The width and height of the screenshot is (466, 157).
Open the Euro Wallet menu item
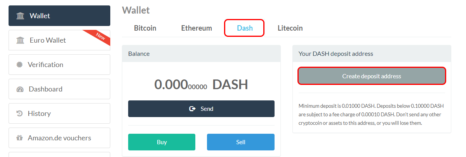59,40
